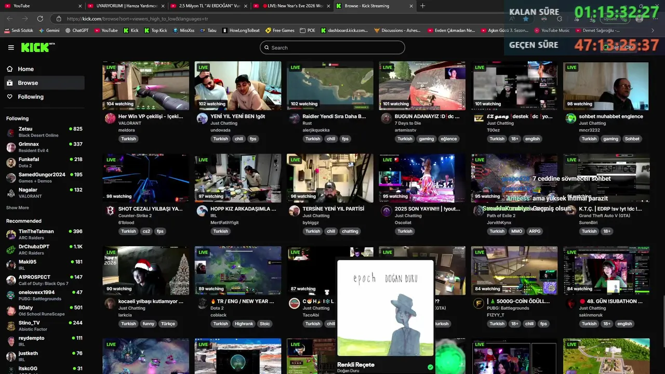The height and width of the screenshot is (374, 665).
Task: Open reydempto's avatar in Recommended
Action: [11, 341]
